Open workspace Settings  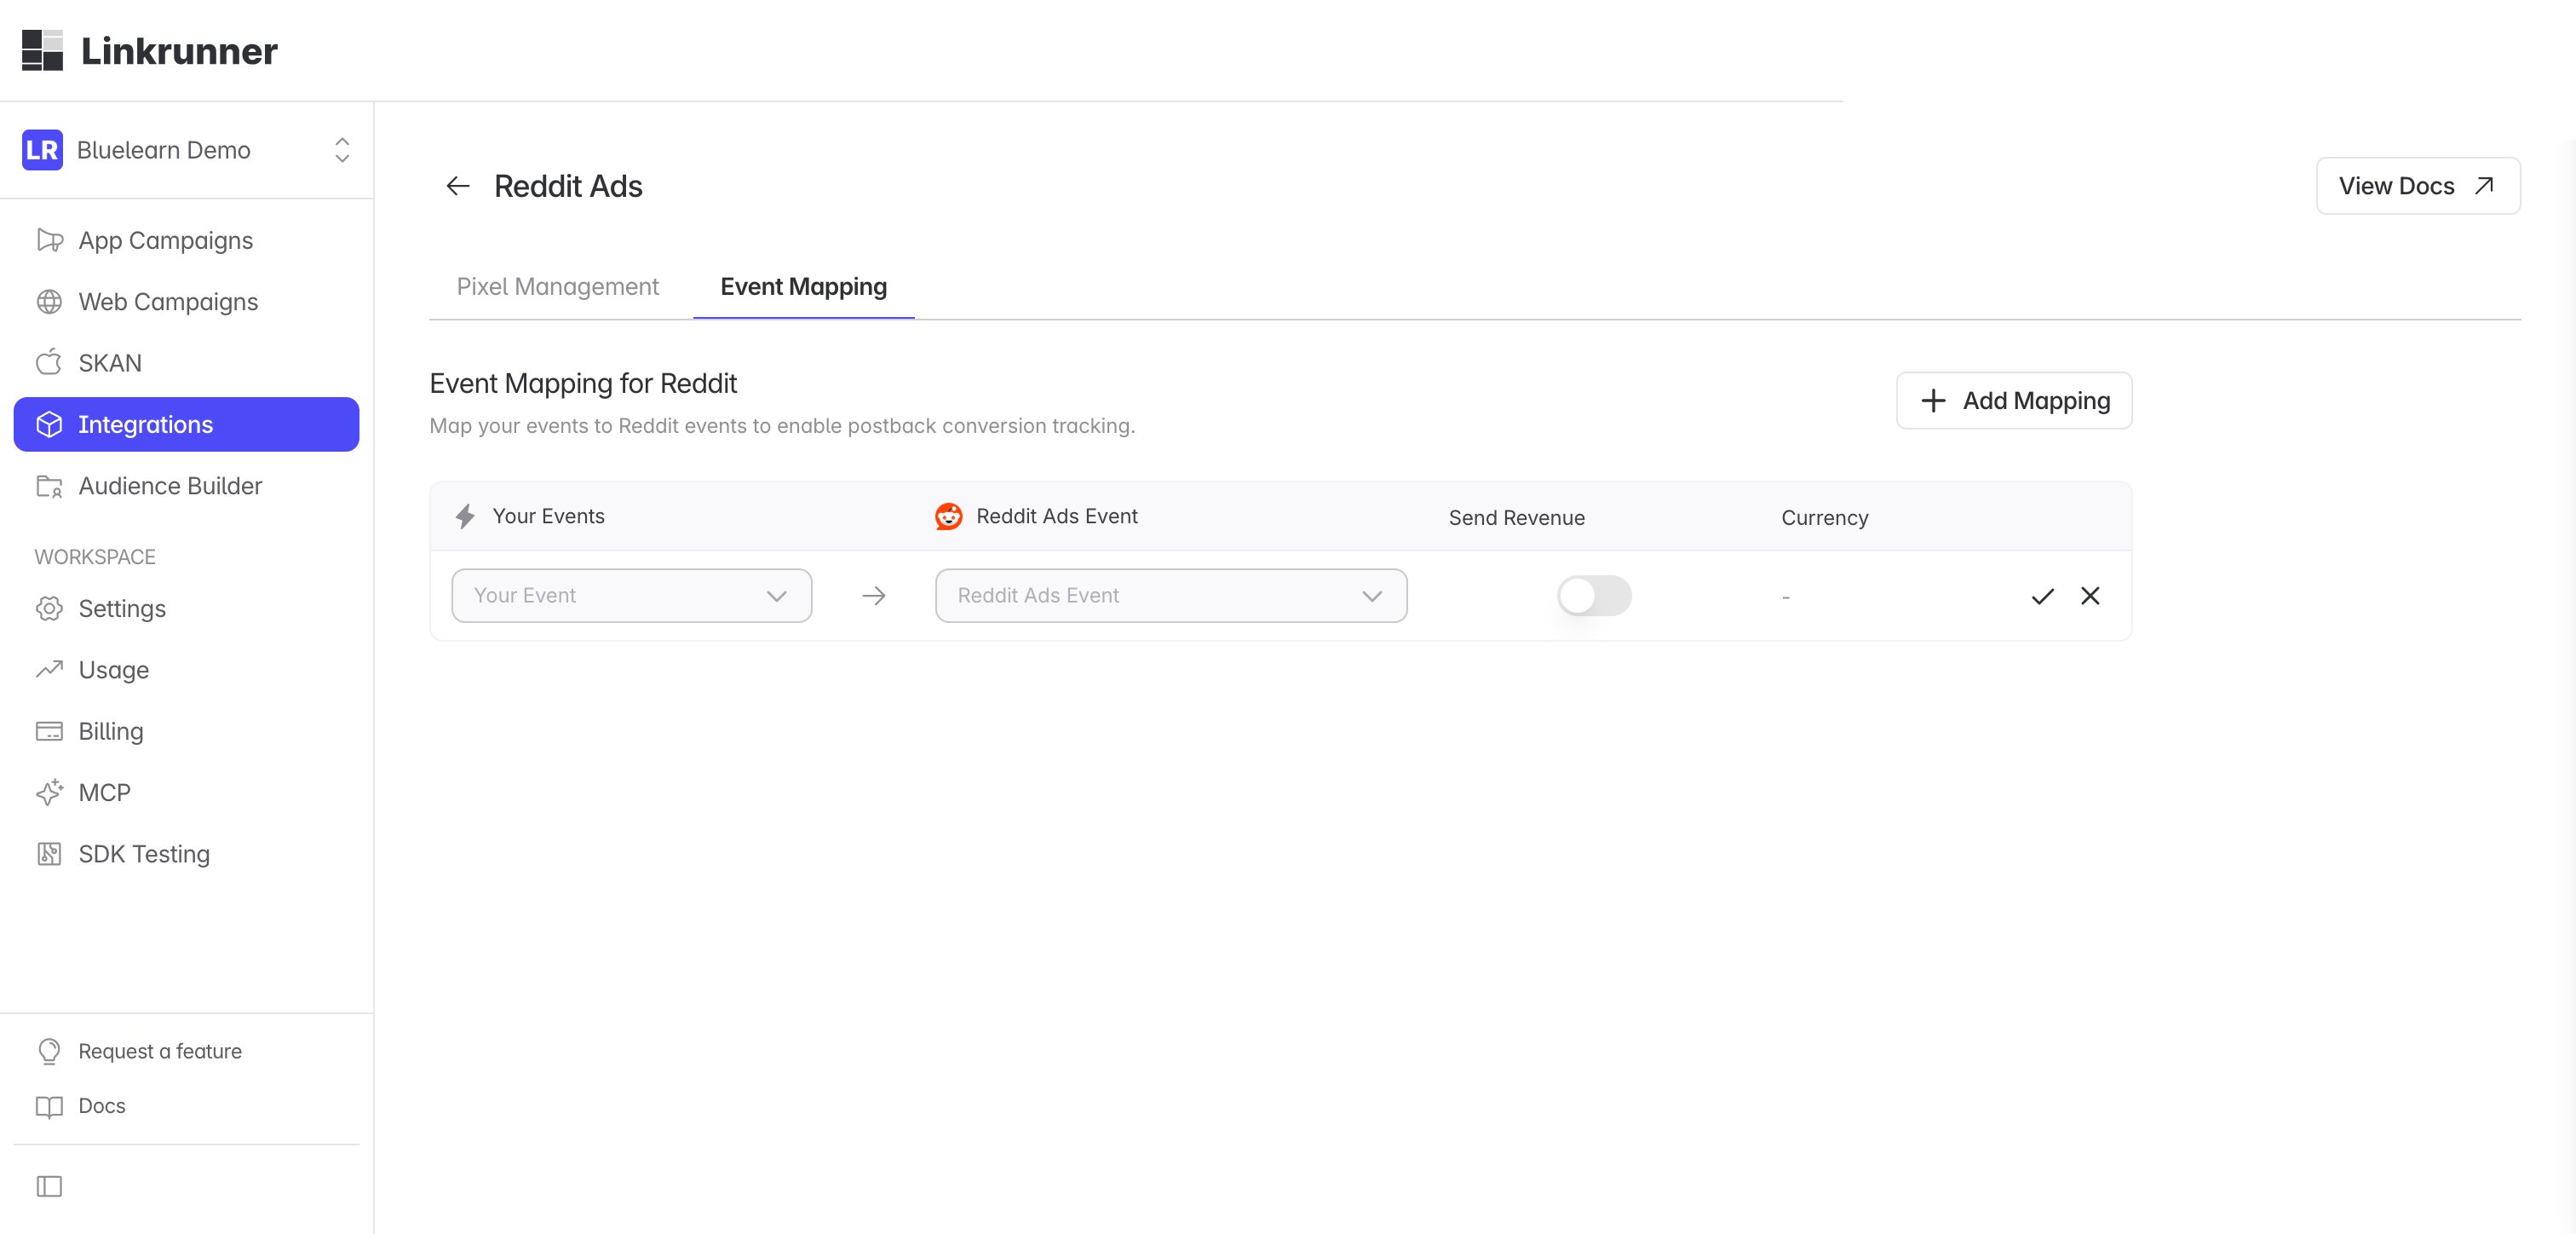[x=186, y=608]
